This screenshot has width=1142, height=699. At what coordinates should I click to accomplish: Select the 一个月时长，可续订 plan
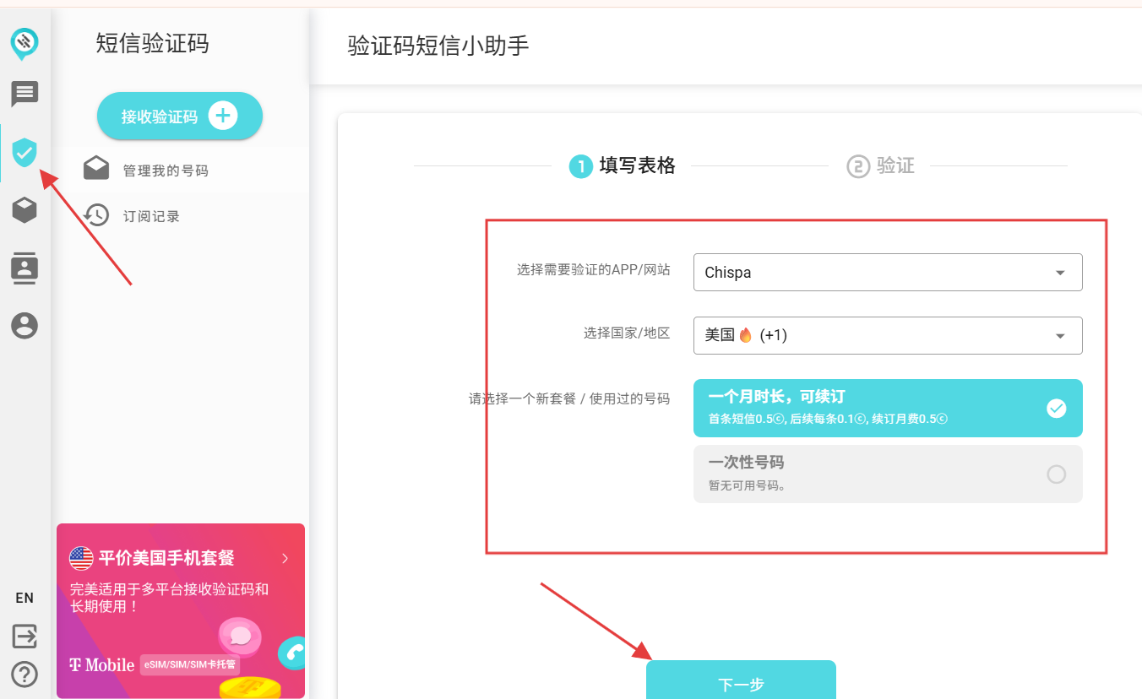tap(888, 408)
